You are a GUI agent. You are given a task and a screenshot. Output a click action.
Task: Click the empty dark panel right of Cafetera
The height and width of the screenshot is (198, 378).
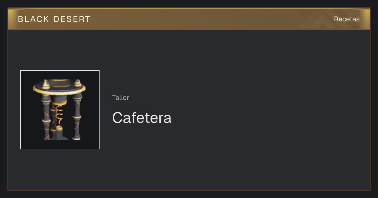[268, 110]
